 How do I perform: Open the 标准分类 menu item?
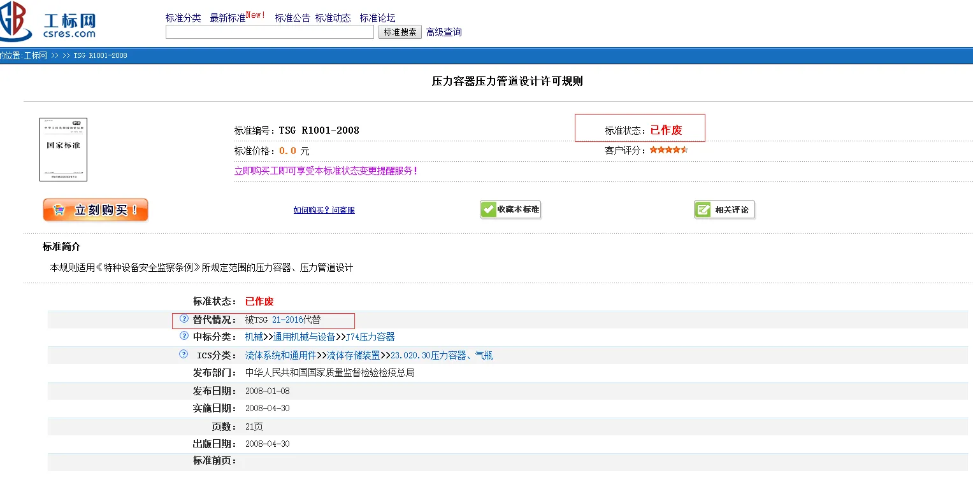tap(183, 18)
